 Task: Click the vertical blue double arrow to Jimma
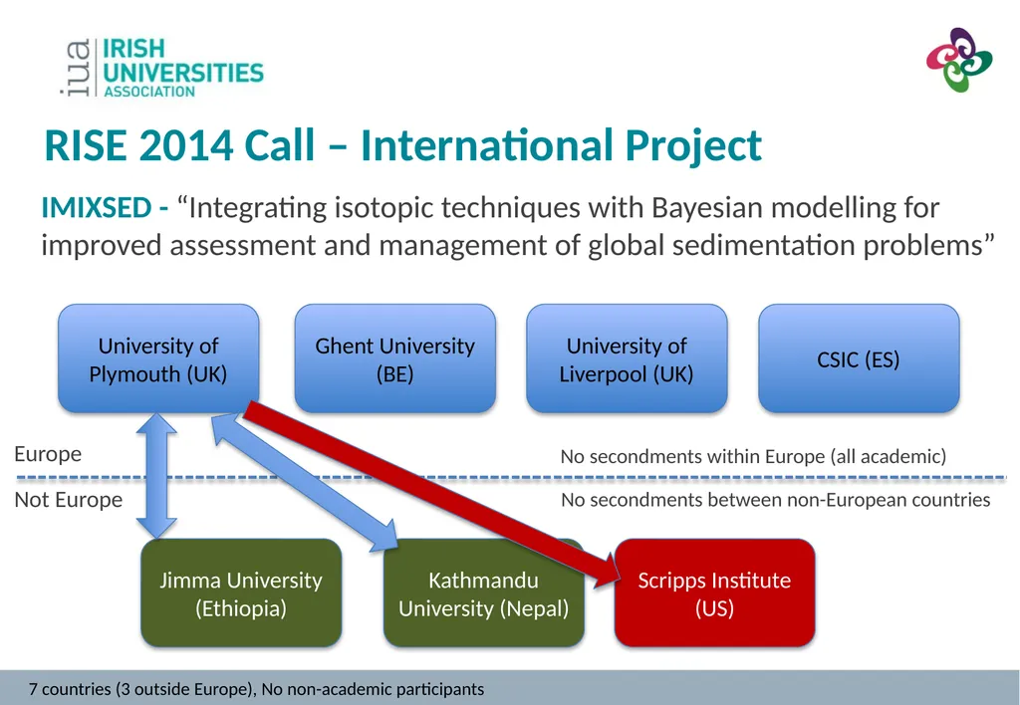pyautogui.click(x=156, y=476)
